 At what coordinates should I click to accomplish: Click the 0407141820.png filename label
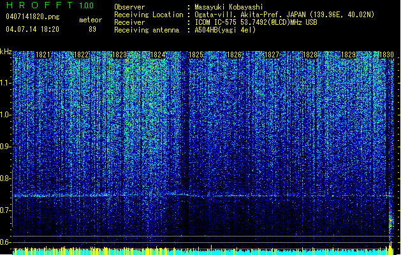33,17
